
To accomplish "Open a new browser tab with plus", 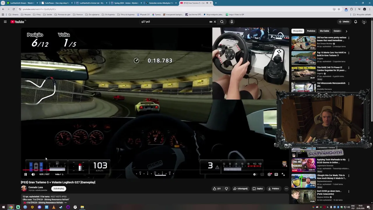I will coord(216,3).
